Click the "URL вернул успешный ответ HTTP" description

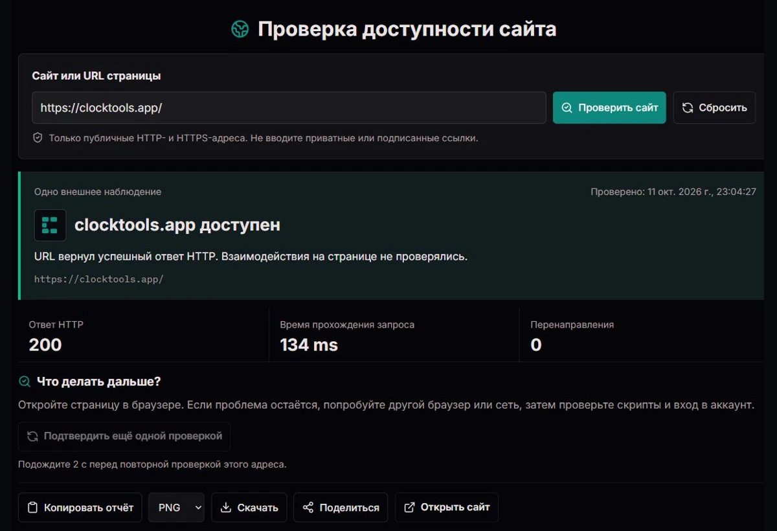251,256
